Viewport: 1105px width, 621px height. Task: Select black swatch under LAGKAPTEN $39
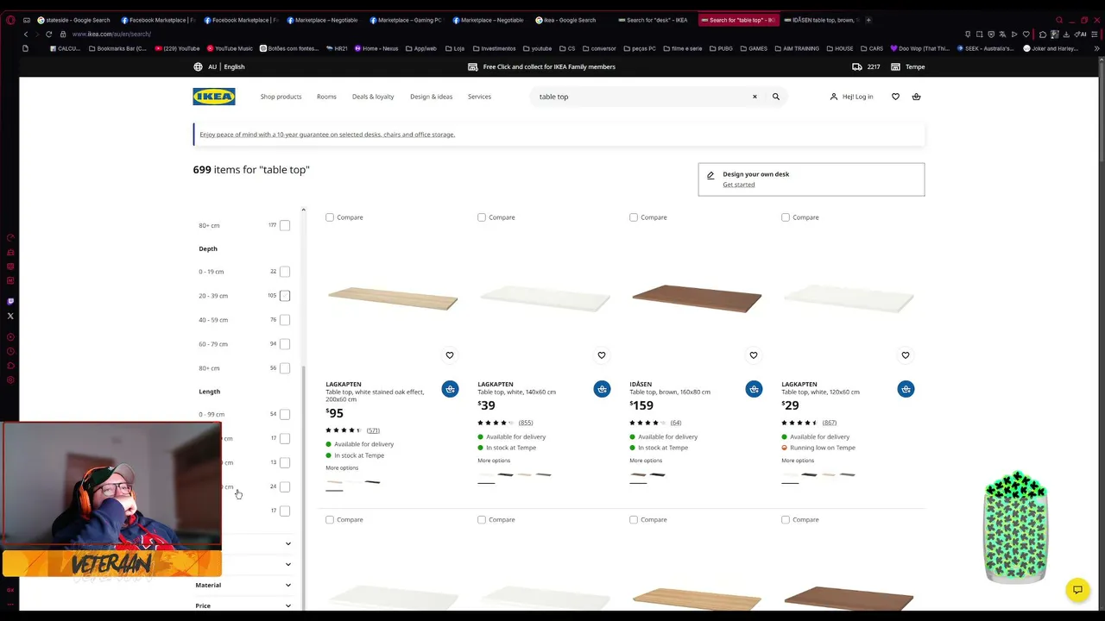[x=505, y=474]
